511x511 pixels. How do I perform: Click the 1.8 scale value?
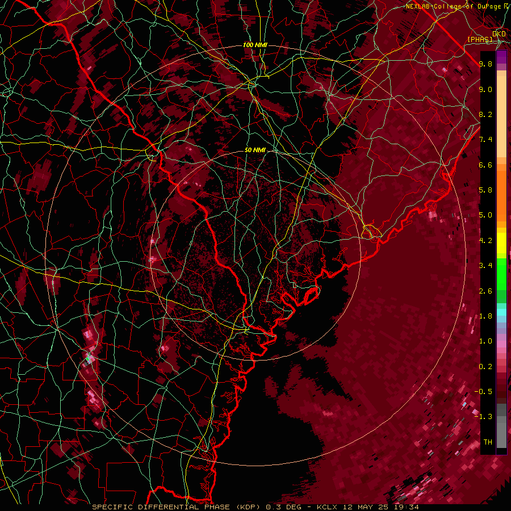[x=485, y=316]
